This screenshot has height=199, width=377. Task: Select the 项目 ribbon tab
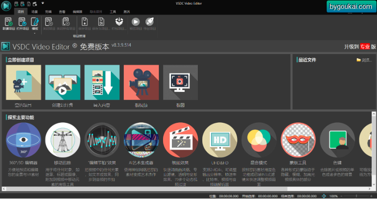click(21, 12)
